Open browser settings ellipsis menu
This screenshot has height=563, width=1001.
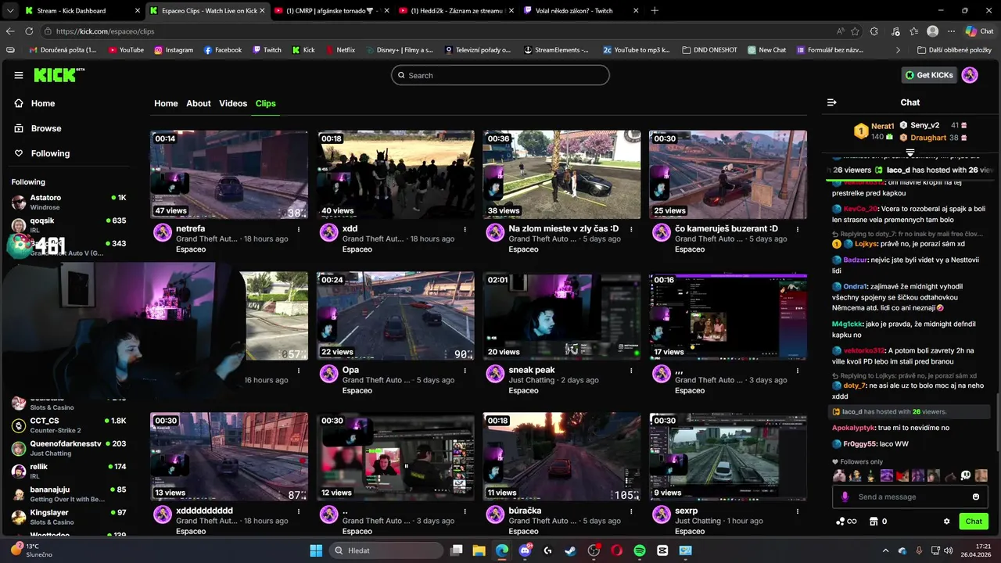[951, 31]
